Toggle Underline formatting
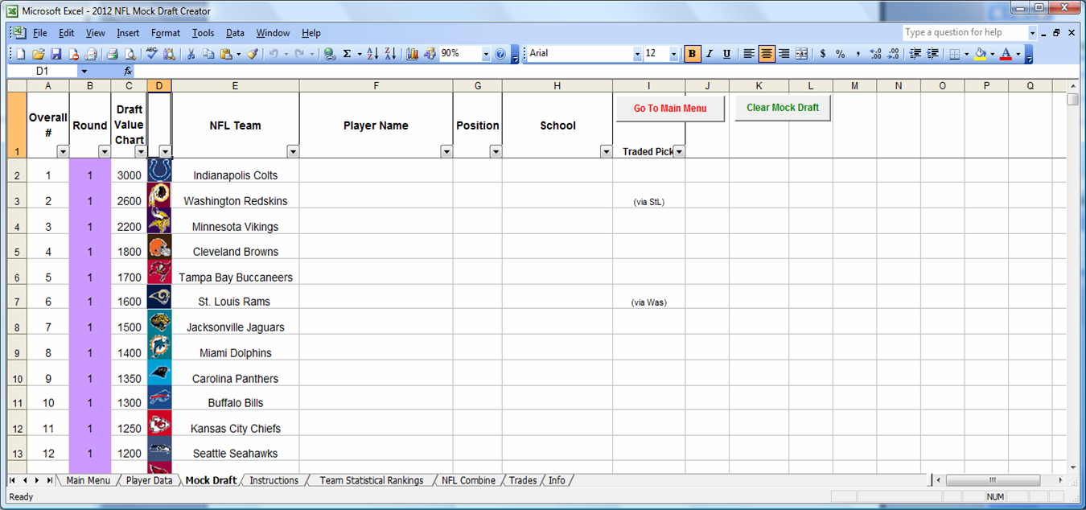 click(x=727, y=54)
